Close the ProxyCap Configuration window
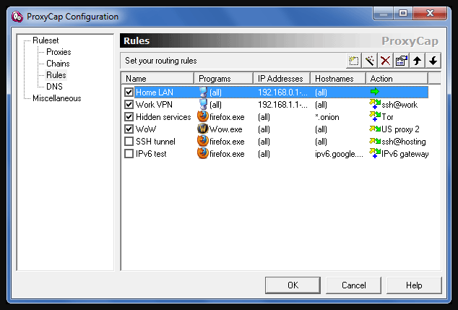Image resolution: width=458 pixels, height=310 pixels. pyautogui.click(x=430, y=14)
